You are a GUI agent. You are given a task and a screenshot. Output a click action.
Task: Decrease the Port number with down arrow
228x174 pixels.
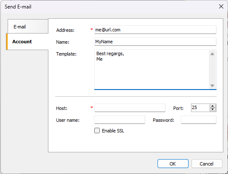pyautogui.click(x=213, y=109)
